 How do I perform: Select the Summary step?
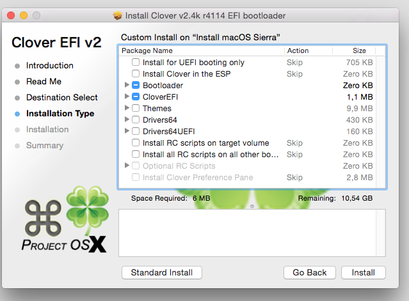point(45,146)
